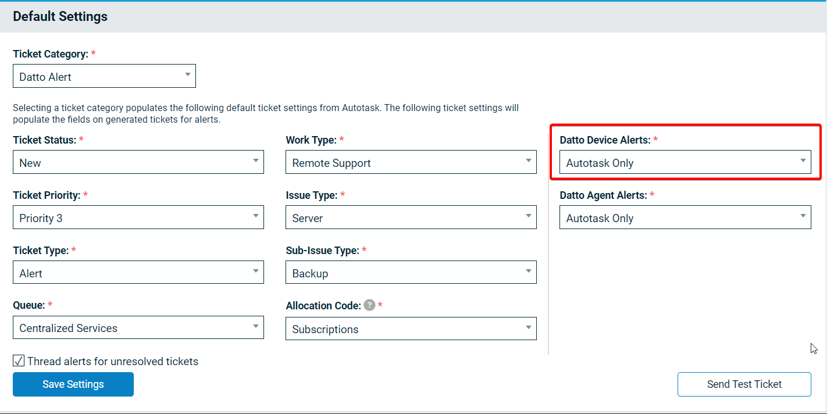The width and height of the screenshot is (827, 414).
Task: Click the Ticket Priority label
Action: point(47,195)
